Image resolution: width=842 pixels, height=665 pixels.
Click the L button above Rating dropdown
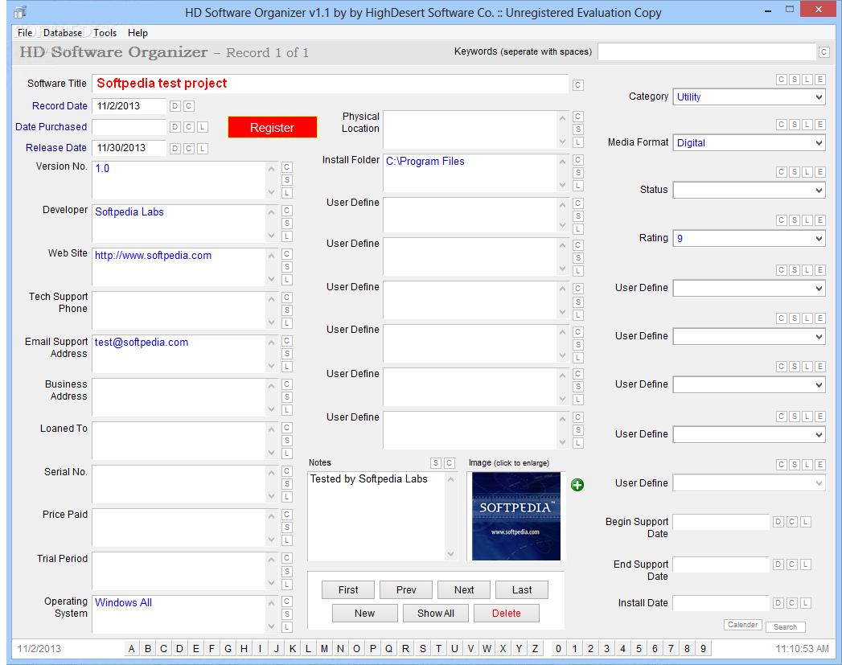coord(807,220)
